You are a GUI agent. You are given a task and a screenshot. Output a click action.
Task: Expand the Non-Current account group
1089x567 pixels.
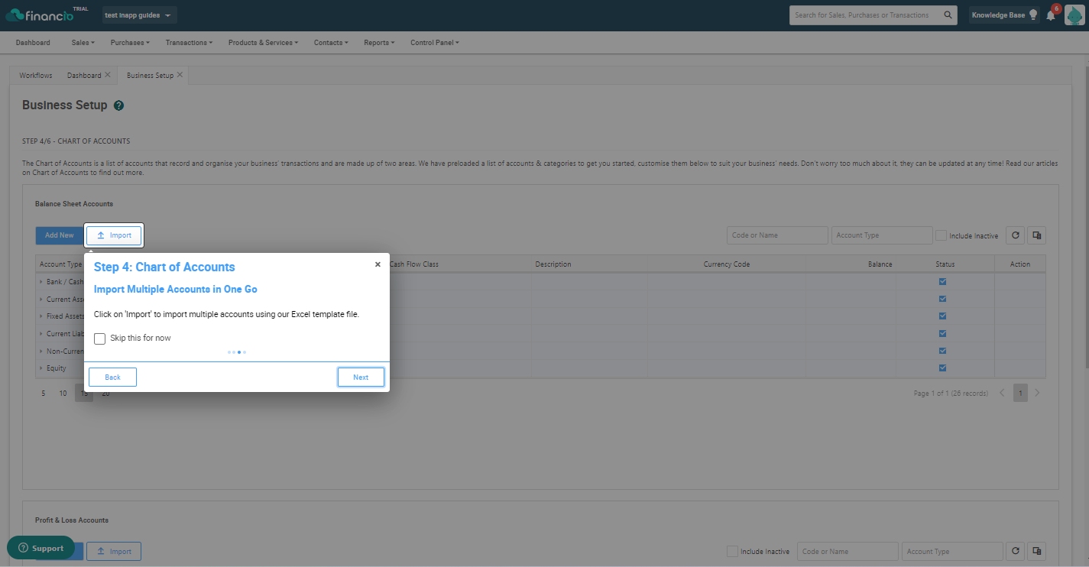(x=41, y=352)
